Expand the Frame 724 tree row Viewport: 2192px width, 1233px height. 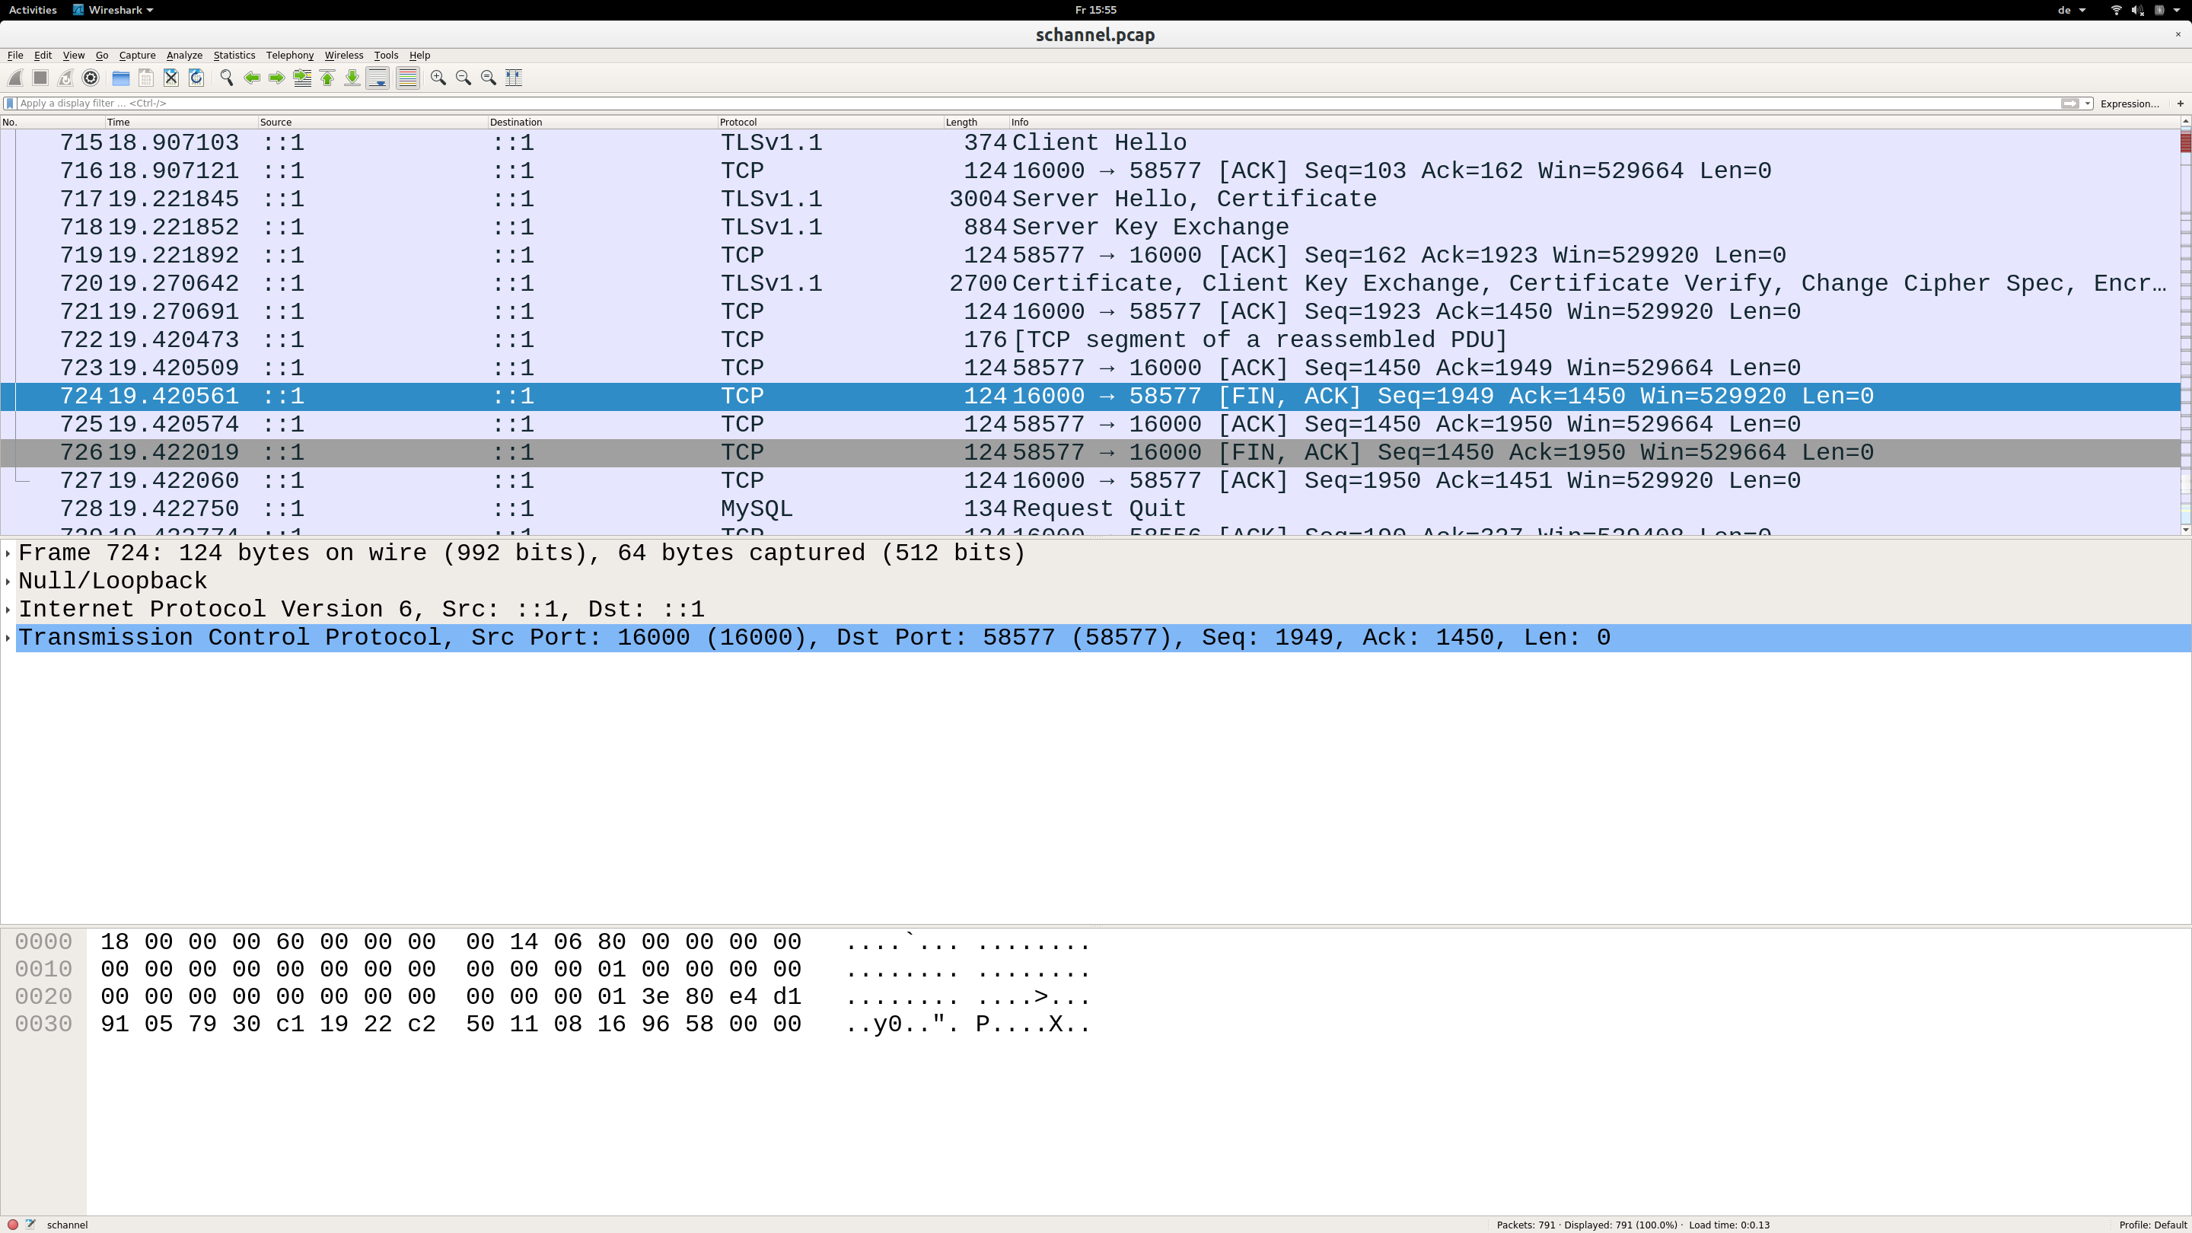tap(8, 553)
